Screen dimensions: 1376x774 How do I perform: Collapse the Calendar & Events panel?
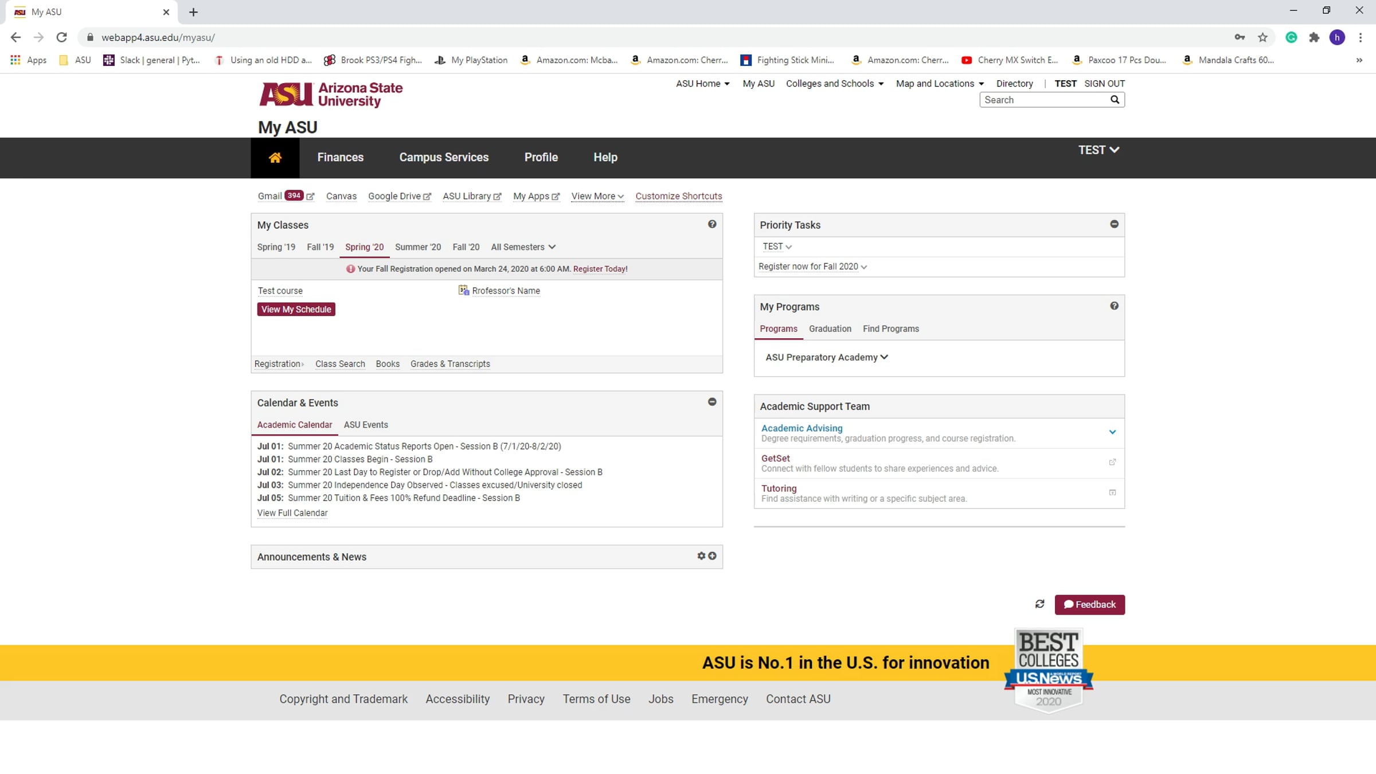[712, 402]
